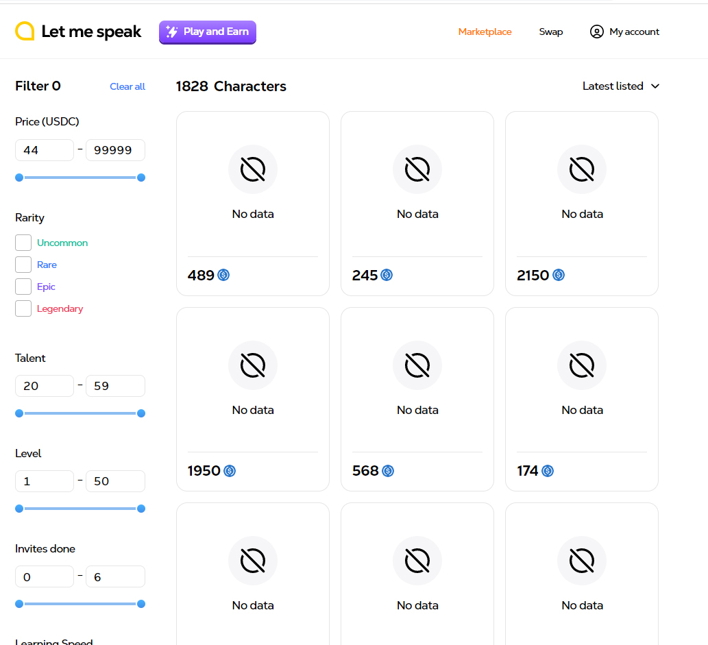This screenshot has height=645, width=708.
Task: Open the Latest listed sort dropdown
Action: (x=621, y=86)
